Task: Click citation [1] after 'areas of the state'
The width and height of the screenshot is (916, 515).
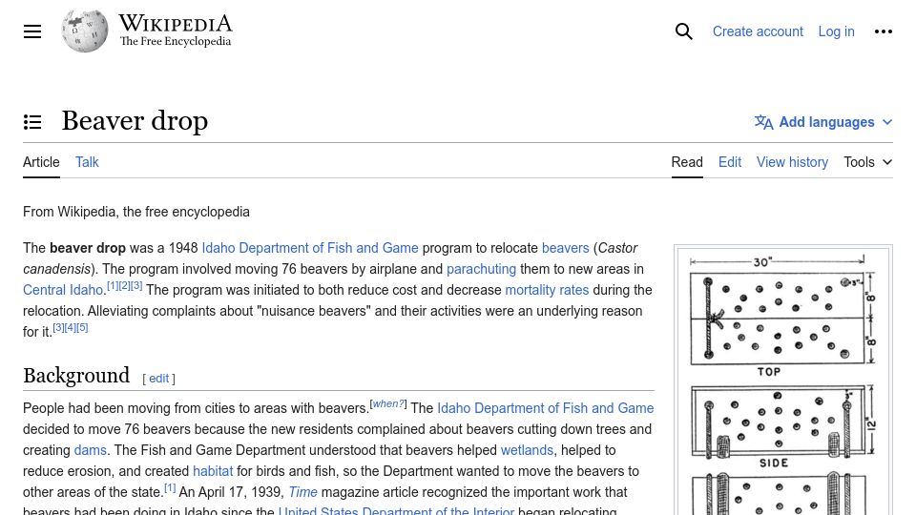Action: point(170,487)
